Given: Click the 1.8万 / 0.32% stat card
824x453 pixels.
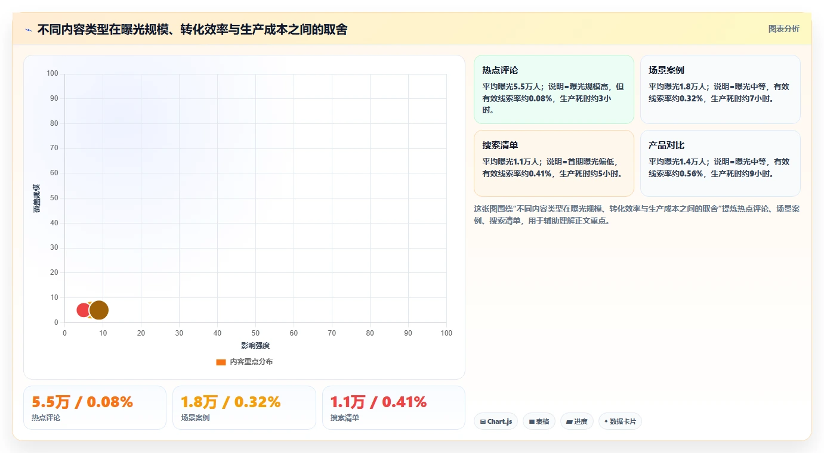Looking at the screenshot, I should pyautogui.click(x=244, y=408).
